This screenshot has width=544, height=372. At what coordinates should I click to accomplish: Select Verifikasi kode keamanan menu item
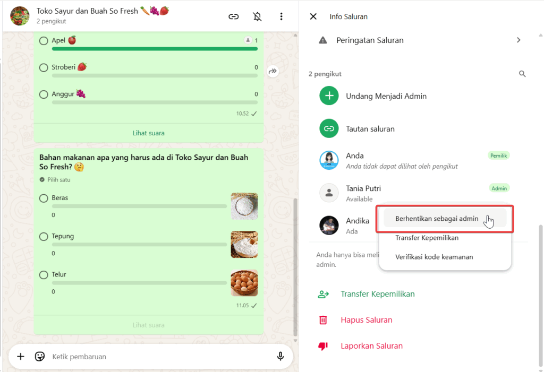[x=434, y=257]
